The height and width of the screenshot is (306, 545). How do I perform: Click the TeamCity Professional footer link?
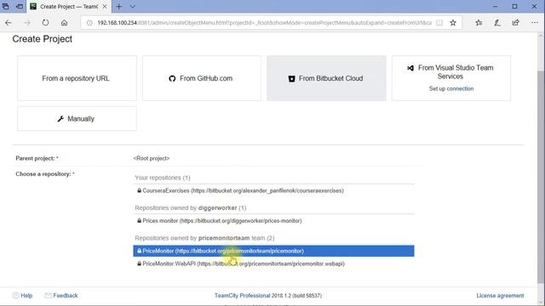(x=242, y=296)
